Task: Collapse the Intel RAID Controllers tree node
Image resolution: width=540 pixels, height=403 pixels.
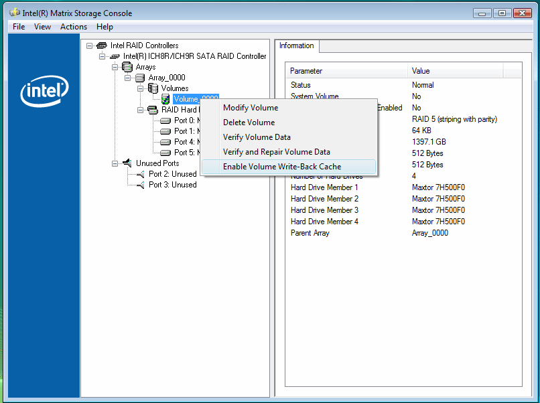Action: [90, 46]
